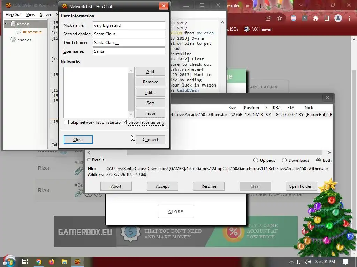Resume the file transfer
The image size is (357, 267).
coord(209,186)
